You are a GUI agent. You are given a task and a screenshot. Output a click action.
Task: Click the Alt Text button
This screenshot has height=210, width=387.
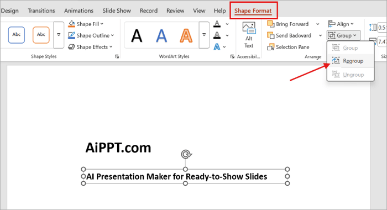[x=249, y=35]
